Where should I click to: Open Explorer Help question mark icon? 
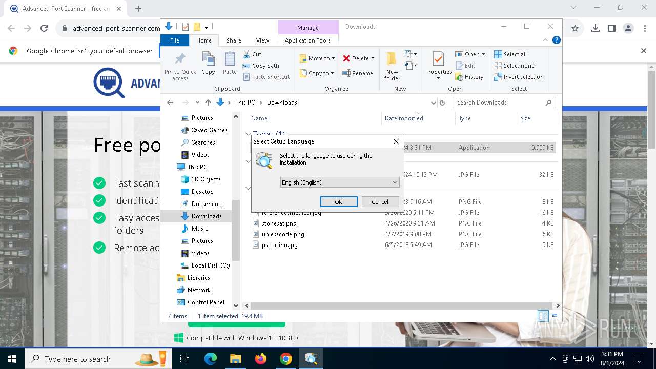(x=556, y=40)
